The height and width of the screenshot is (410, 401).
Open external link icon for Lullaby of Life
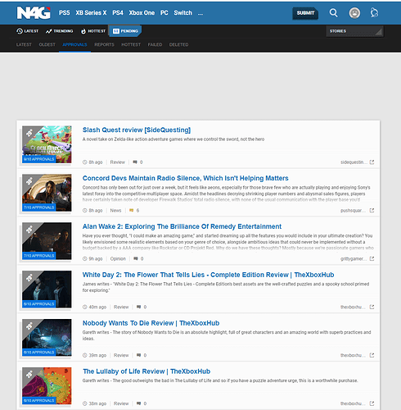point(372,403)
